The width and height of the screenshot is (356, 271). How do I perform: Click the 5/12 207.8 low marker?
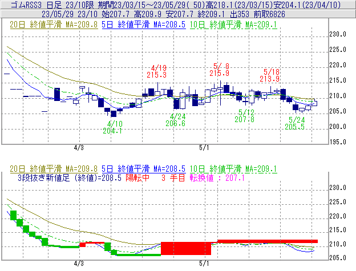coord(245,116)
